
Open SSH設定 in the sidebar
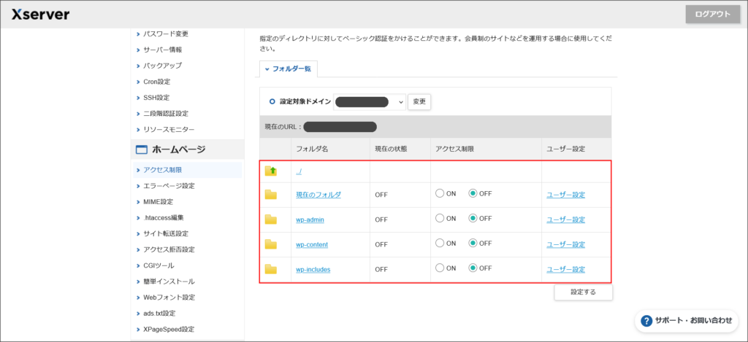coord(156,98)
